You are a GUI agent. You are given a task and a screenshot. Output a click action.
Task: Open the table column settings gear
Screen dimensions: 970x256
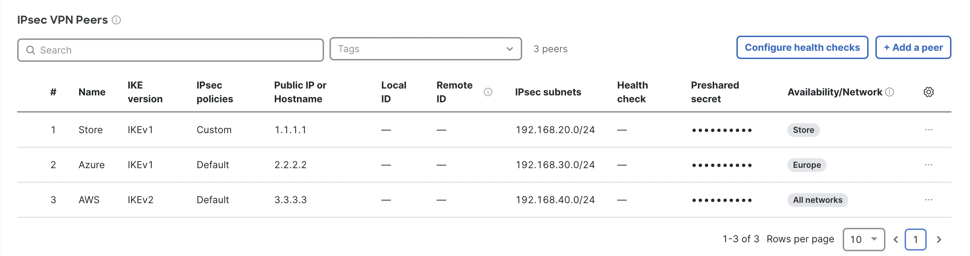click(929, 92)
